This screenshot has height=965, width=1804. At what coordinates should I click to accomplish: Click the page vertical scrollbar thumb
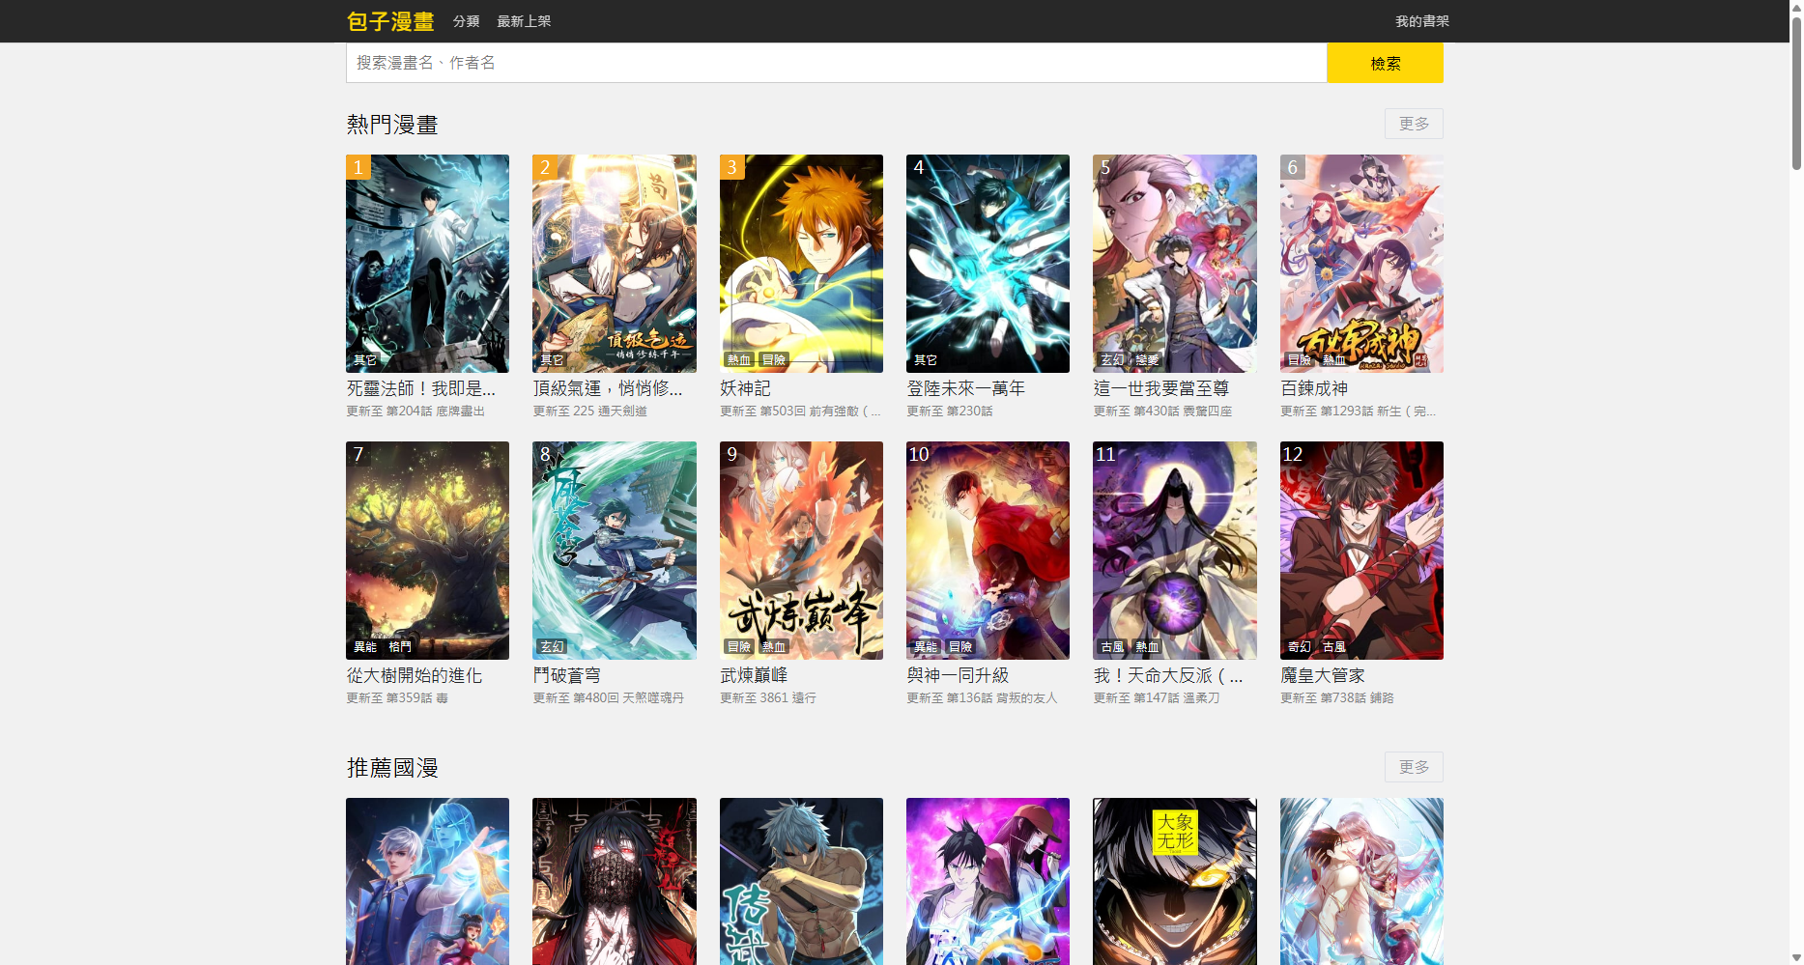1796,92
